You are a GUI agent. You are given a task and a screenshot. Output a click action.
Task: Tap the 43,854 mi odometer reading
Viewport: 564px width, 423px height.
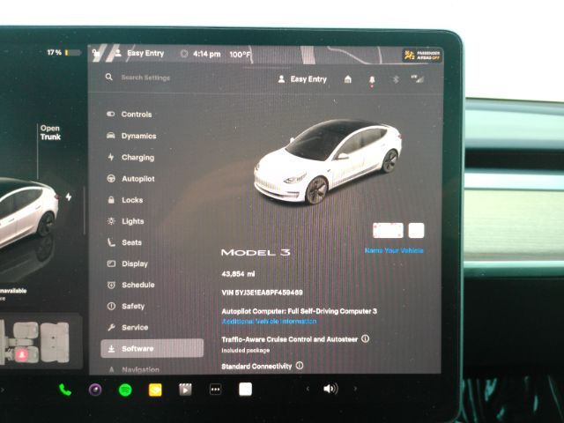click(238, 274)
